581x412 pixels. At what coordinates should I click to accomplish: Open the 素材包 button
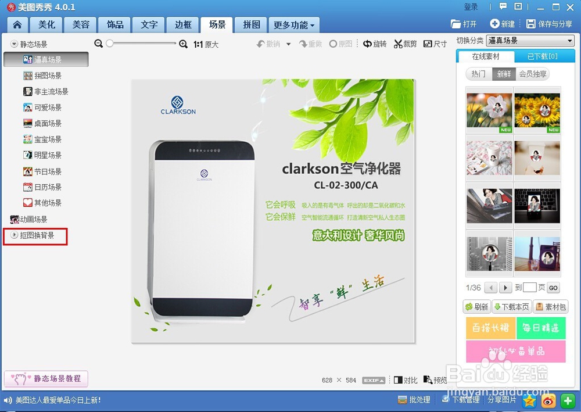tap(551, 307)
